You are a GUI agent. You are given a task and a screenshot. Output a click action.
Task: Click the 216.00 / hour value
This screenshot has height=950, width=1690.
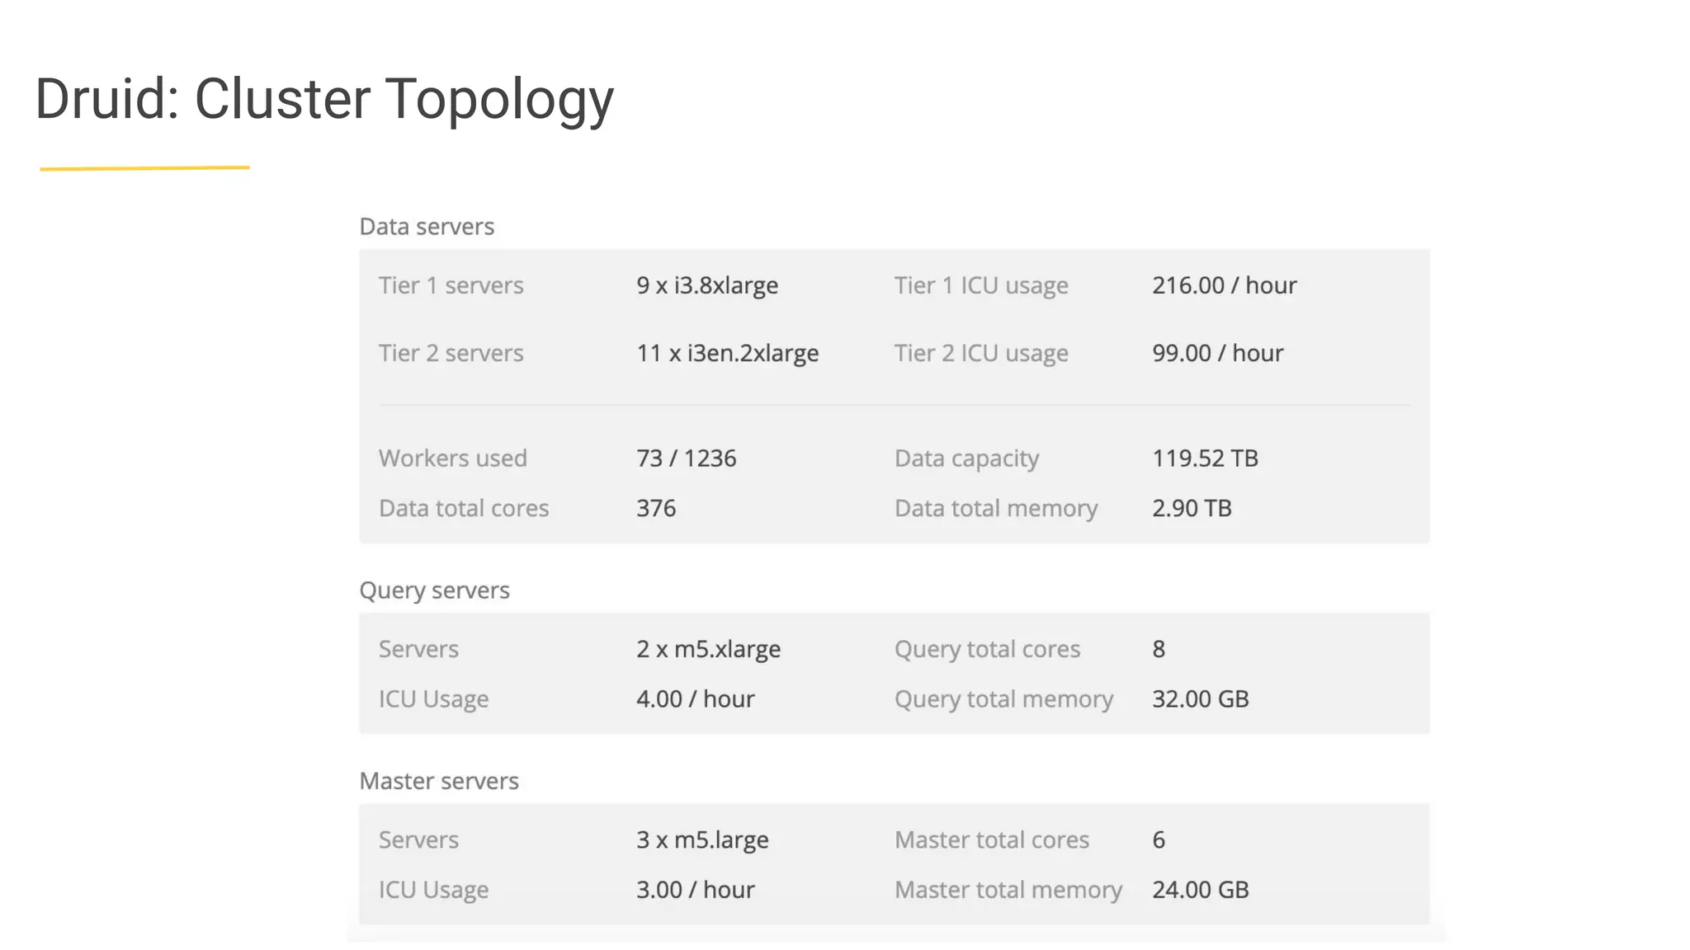1225,285
